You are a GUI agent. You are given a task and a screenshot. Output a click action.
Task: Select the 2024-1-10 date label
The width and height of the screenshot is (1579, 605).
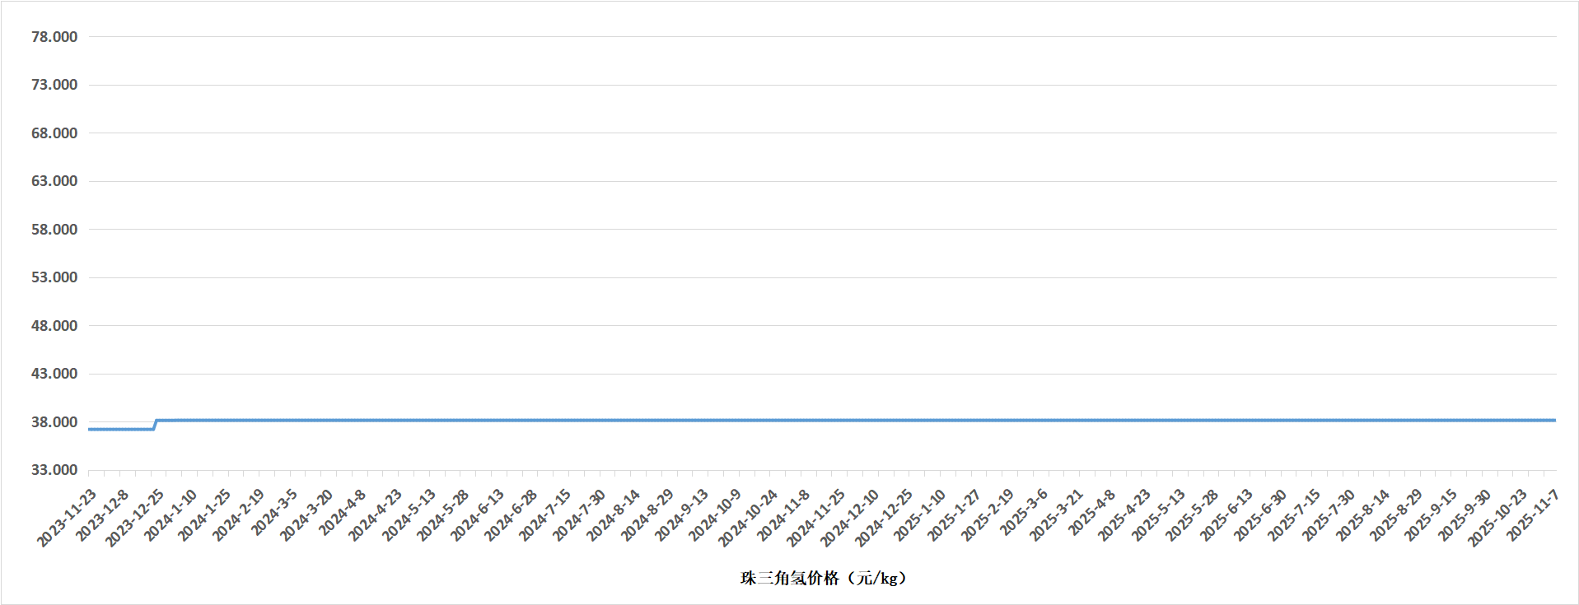[x=171, y=516]
